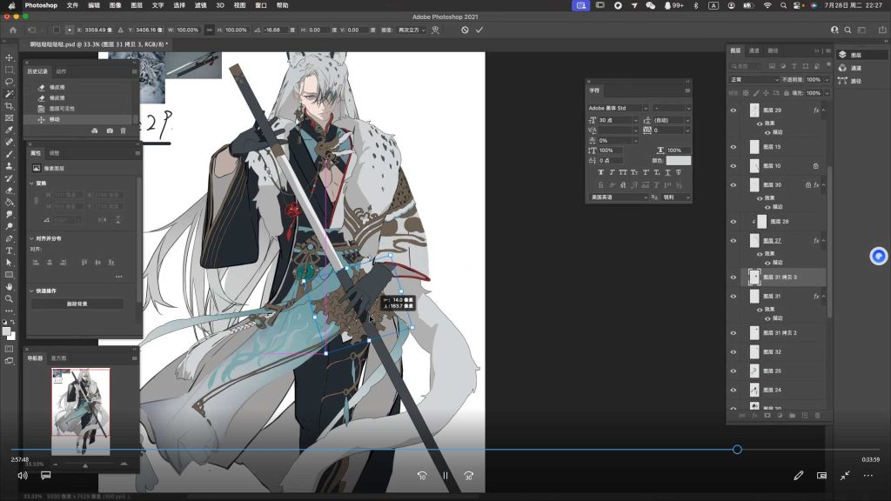
Task: Toggle visibility of layer 图层 31 拷贝 2
Action: point(733,333)
